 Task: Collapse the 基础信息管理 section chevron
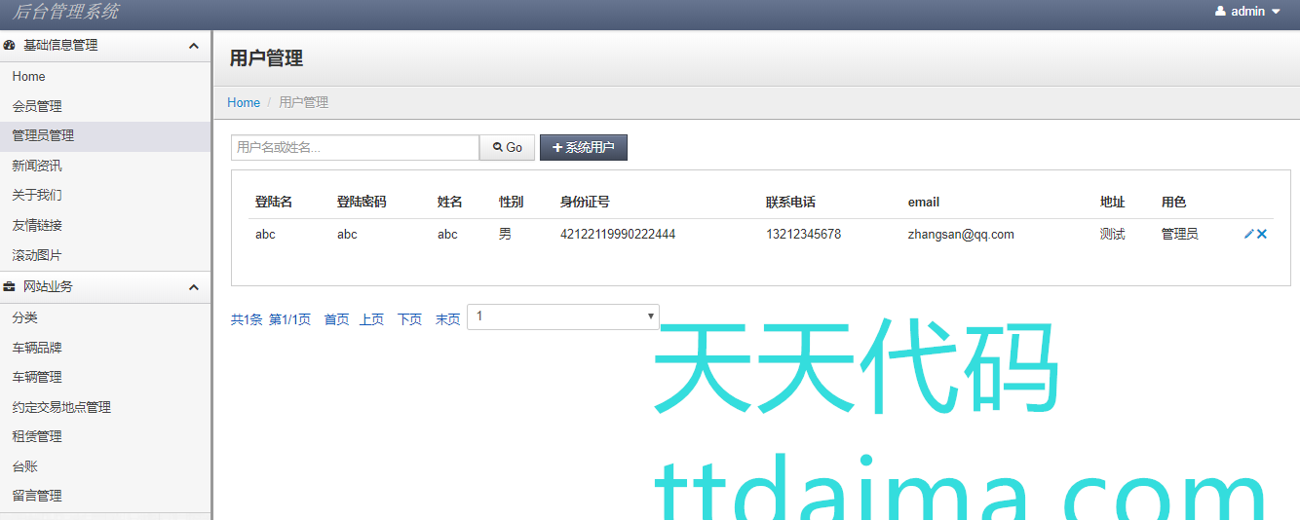point(193,46)
